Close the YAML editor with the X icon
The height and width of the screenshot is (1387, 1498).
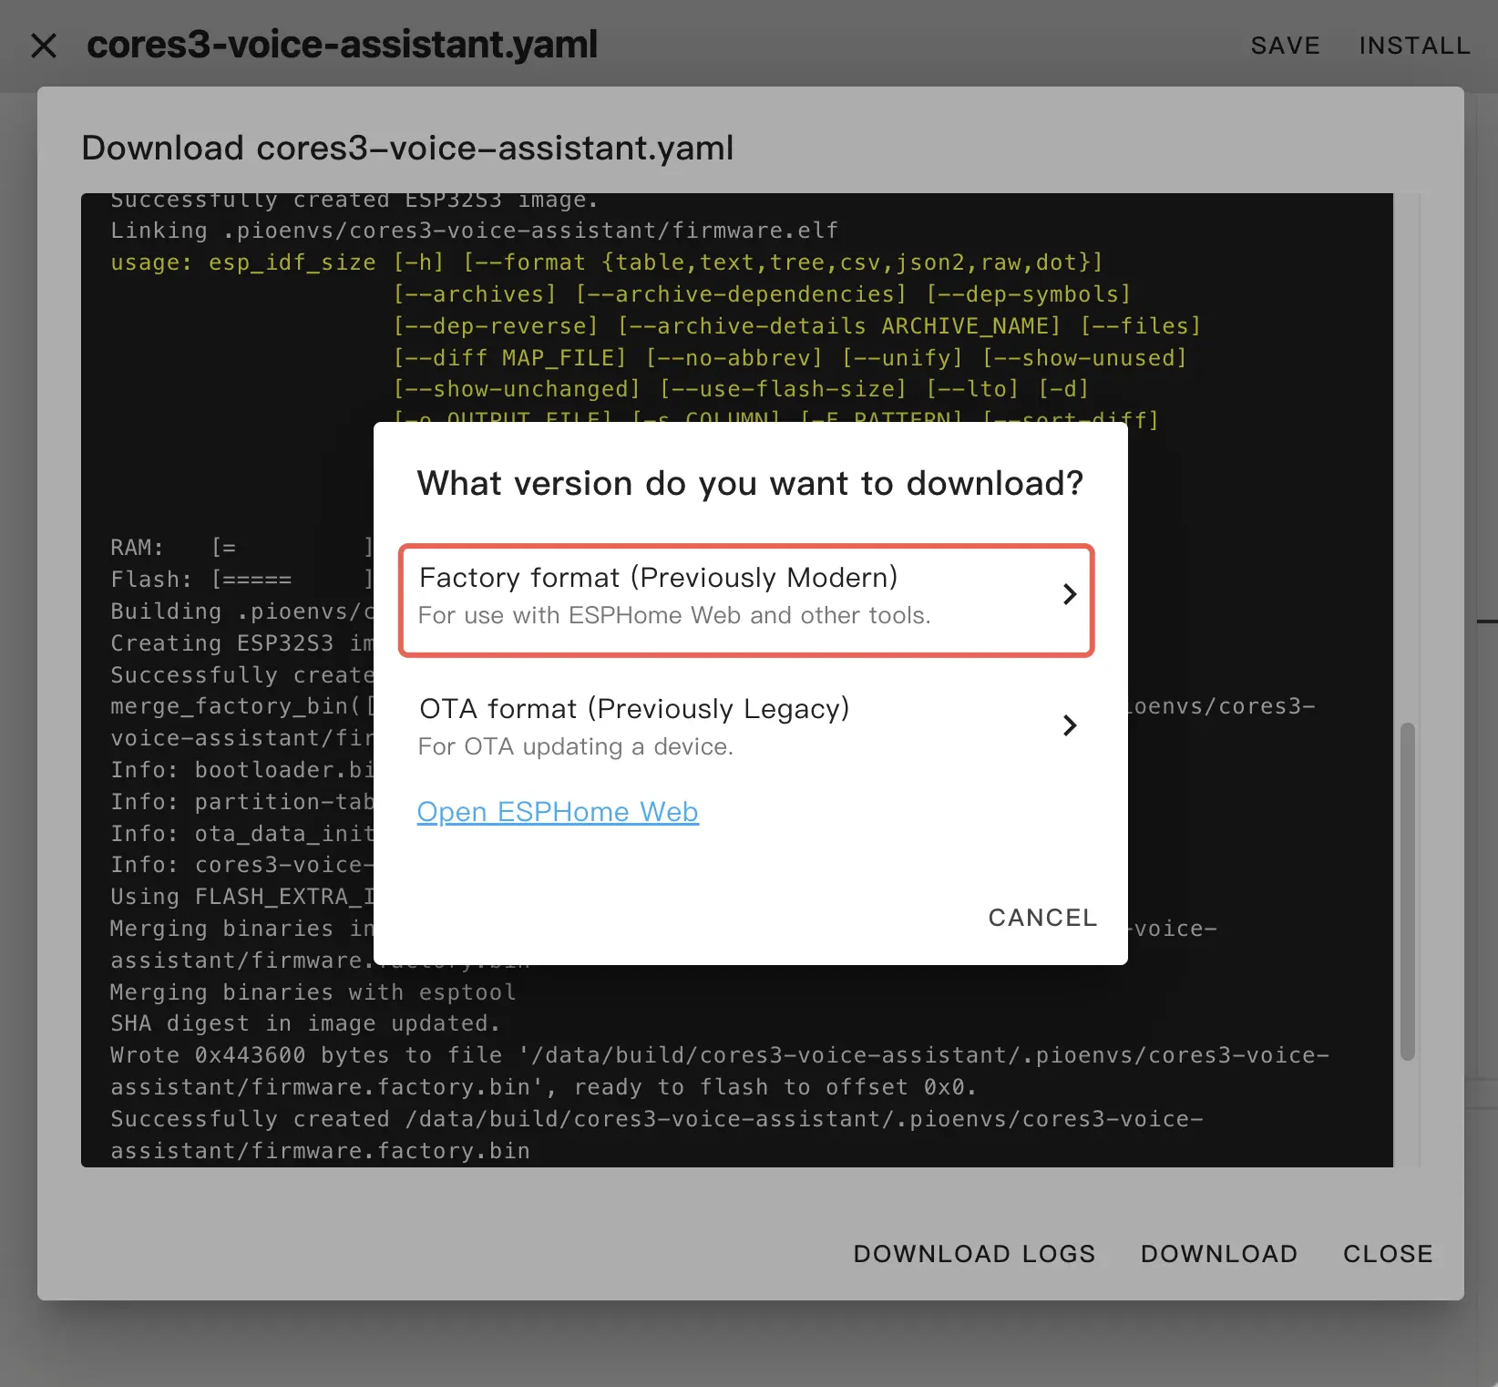(x=44, y=46)
